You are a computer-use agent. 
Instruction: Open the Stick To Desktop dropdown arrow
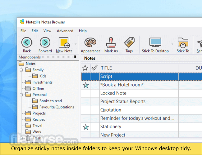tap(172, 44)
